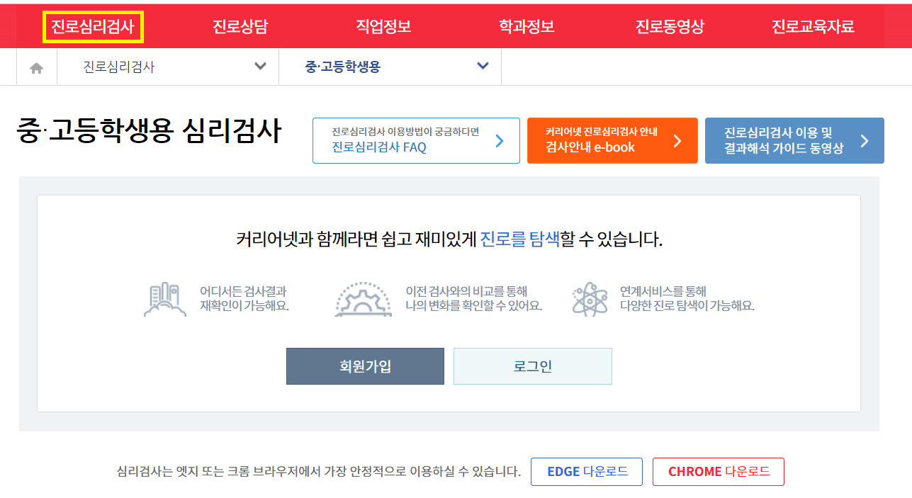Screen dimensions: 912x498
Task: Open the 중·고등학생용 dropdown selector
Action: 483,66
